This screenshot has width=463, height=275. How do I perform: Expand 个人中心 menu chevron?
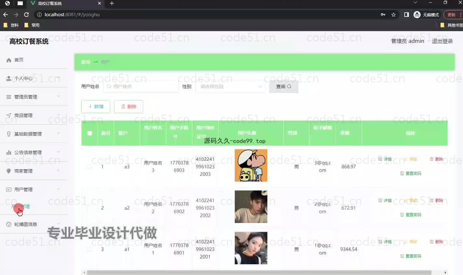(59, 78)
